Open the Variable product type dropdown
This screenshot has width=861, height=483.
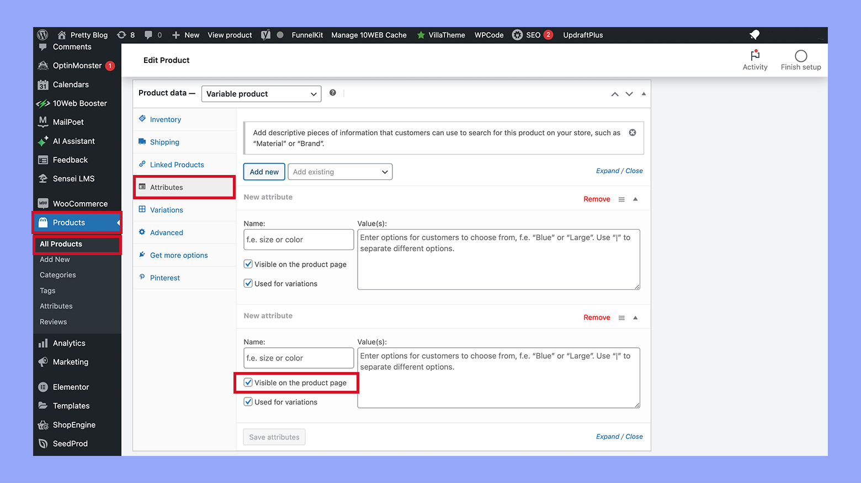pyautogui.click(x=261, y=93)
